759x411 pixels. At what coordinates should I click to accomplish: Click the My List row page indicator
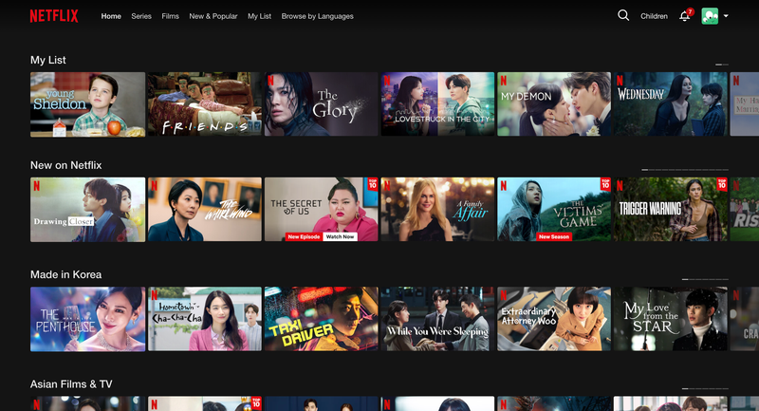722,65
